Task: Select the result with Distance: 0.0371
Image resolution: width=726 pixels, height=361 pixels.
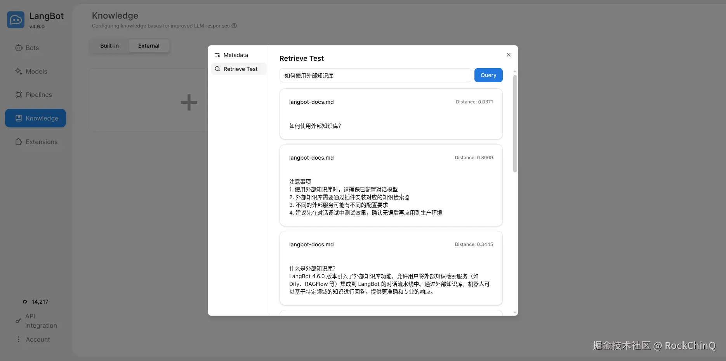Action: click(391, 114)
